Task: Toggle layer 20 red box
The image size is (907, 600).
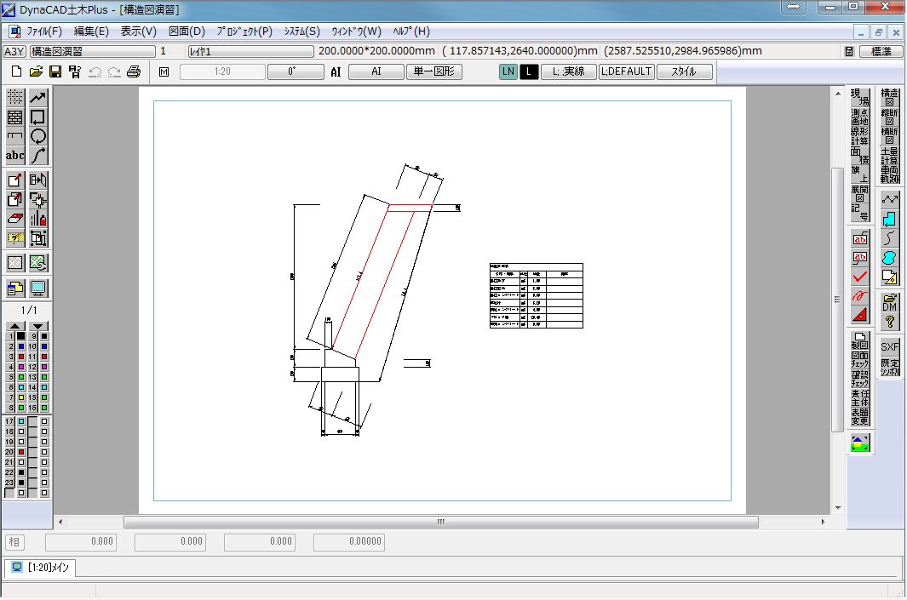Action: click(21, 452)
